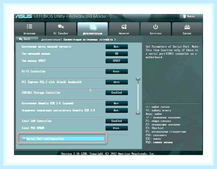Change ASM1061 Storage Controller Enabled value
This screenshot has width=217, height=169.
click(x=117, y=93)
